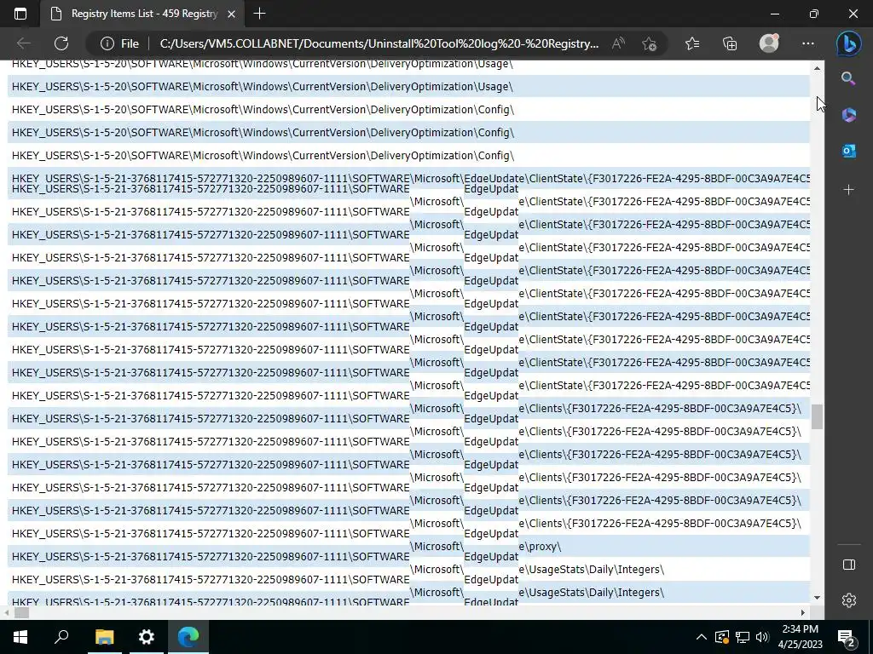Show hidden tray icons chevron
Screen dimensions: 873x654
click(x=702, y=637)
